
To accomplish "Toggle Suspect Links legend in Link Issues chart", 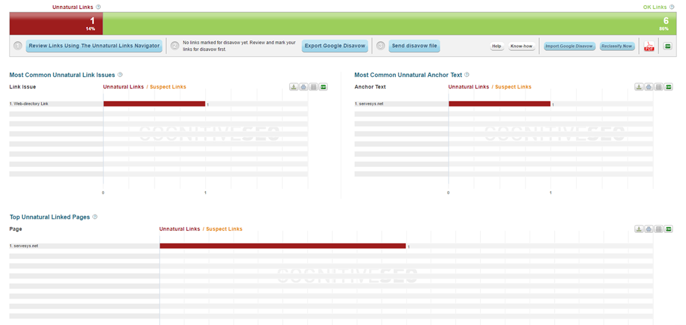I will pos(168,87).
